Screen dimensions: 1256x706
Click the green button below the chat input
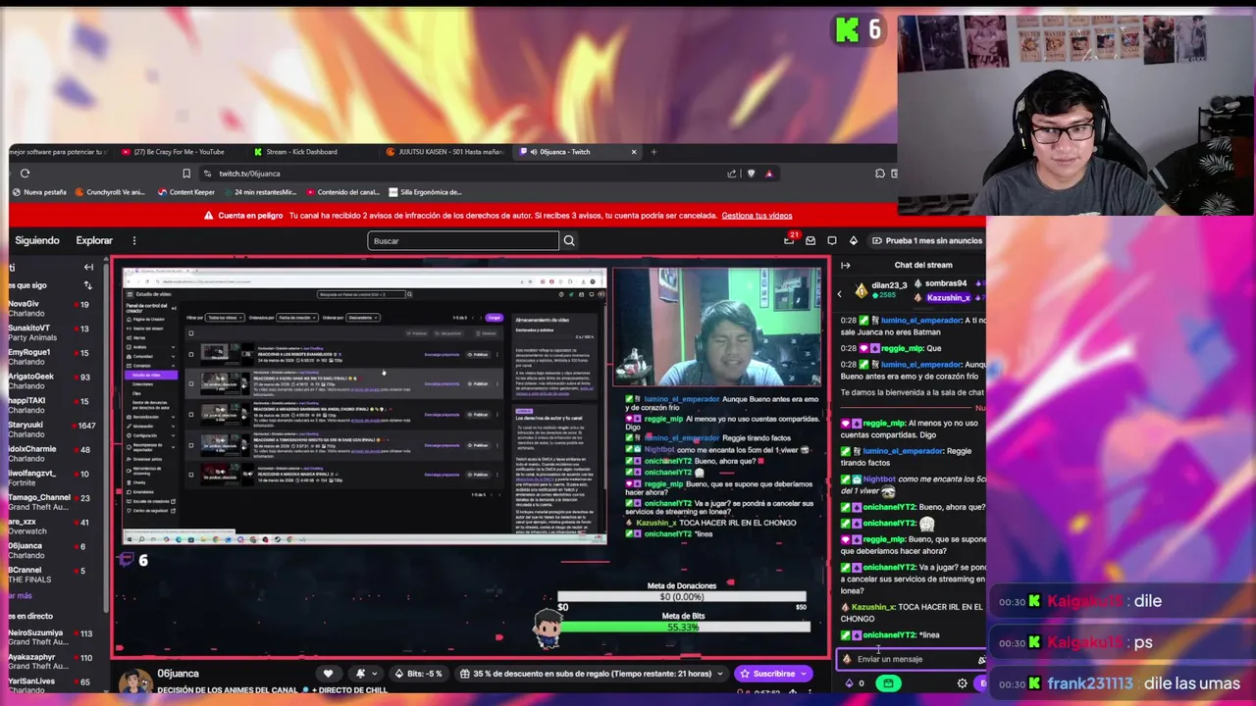click(888, 683)
